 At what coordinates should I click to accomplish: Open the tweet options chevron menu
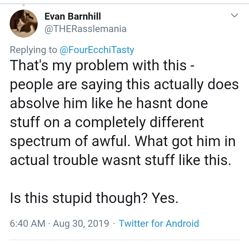234,15
